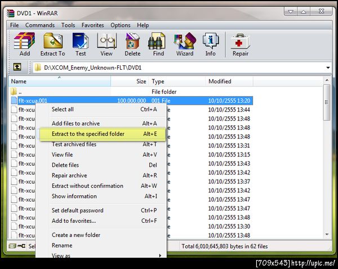Click the disk icon in status bar
Image resolution: width=338 pixels, height=269 pixels.
[x=12, y=246]
